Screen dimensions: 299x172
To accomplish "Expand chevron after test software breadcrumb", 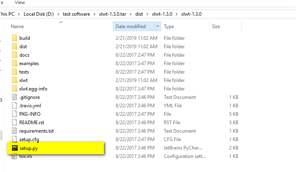I will click(x=94, y=14).
